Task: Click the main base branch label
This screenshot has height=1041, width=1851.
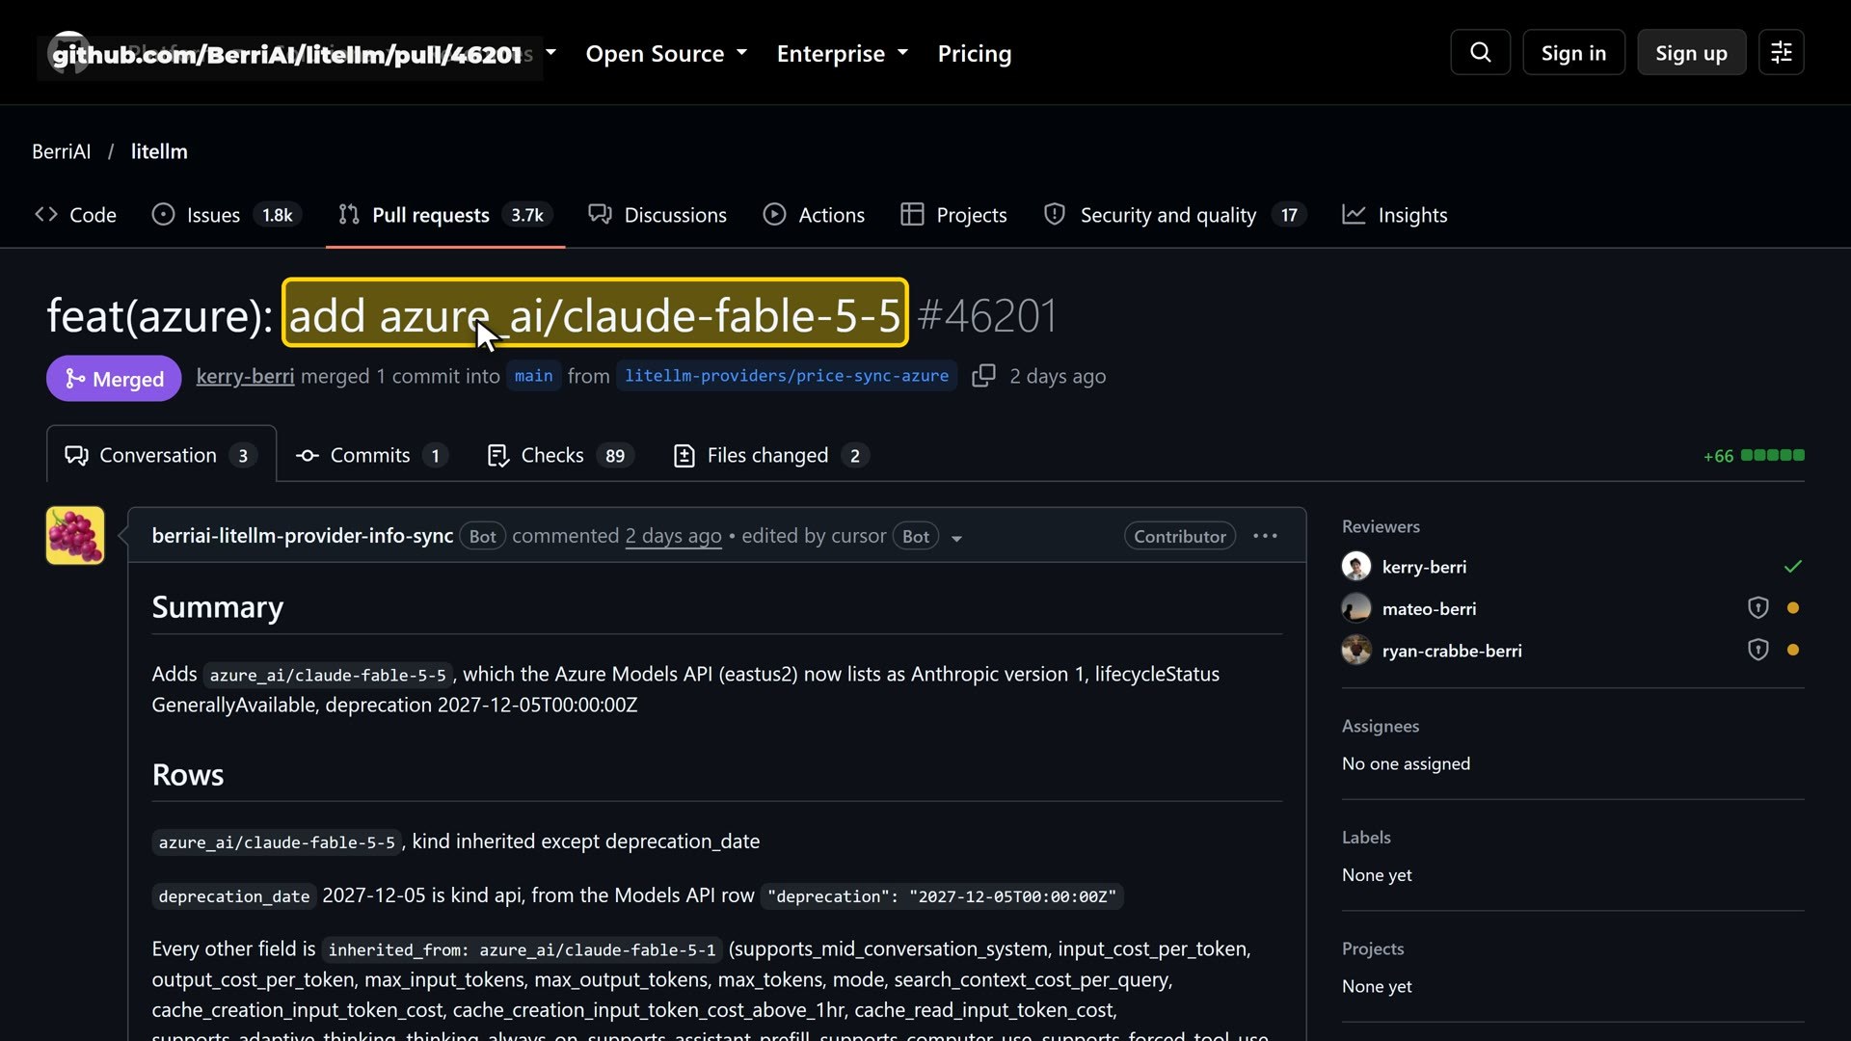Action: coord(533,376)
